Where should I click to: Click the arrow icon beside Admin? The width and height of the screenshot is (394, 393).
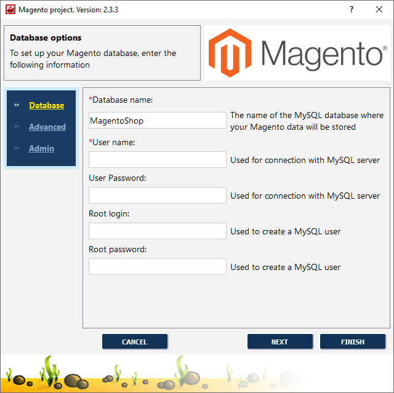(x=17, y=148)
